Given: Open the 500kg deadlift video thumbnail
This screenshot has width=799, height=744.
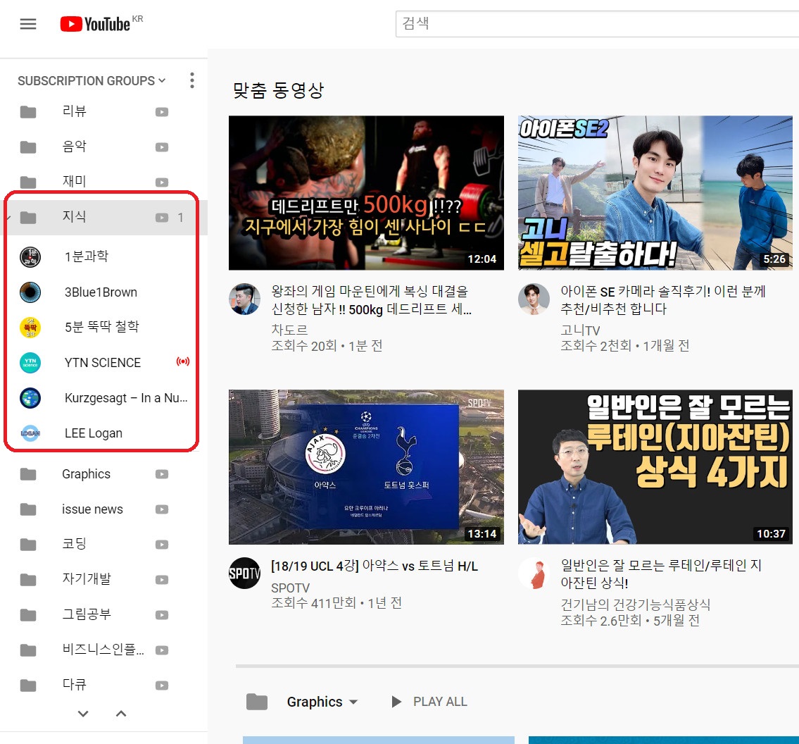Looking at the screenshot, I should click(366, 193).
